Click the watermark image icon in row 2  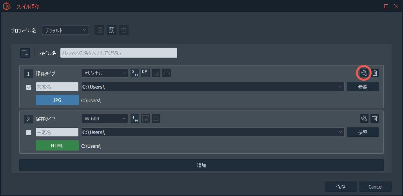pyautogui.click(x=145, y=118)
